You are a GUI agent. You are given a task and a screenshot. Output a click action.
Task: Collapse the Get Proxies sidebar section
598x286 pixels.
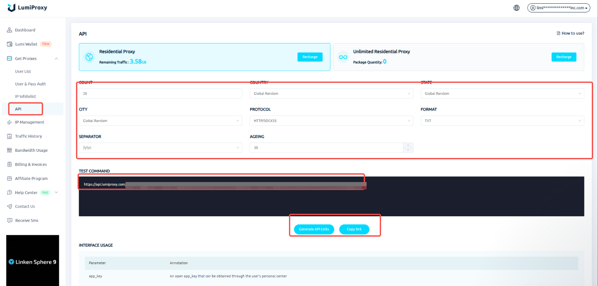coord(56,58)
